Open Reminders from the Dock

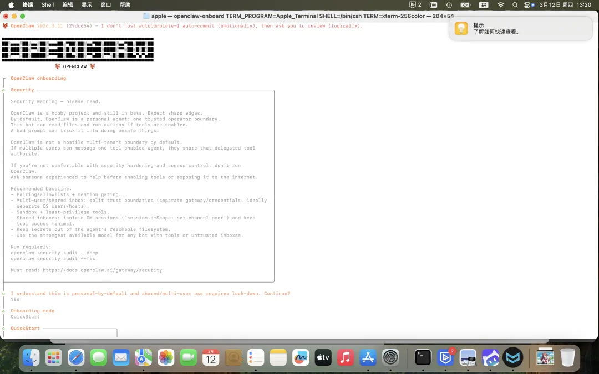256,357
